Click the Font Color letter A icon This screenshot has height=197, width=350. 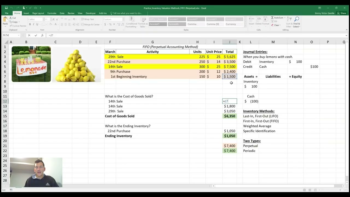pos(56,24)
